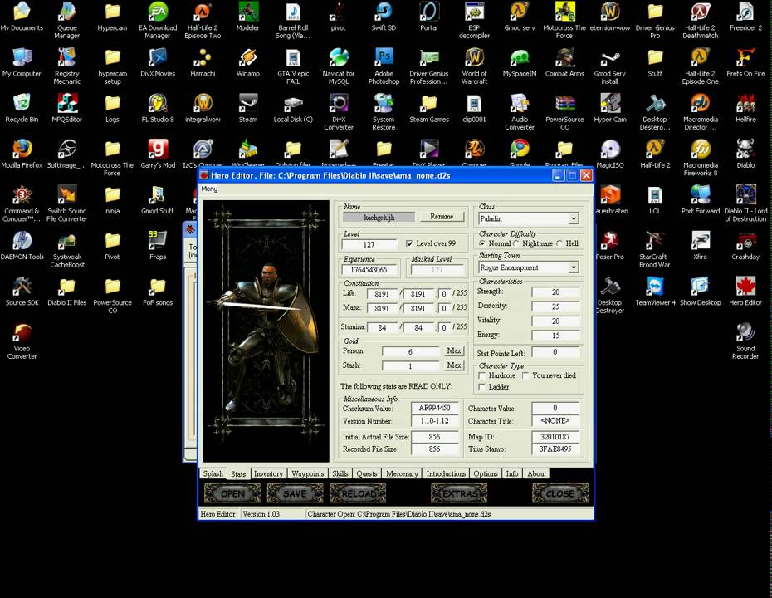The height and width of the screenshot is (598, 772).
Task: Open Fraps desktop shortcut
Action: pyautogui.click(x=158, y=245)
